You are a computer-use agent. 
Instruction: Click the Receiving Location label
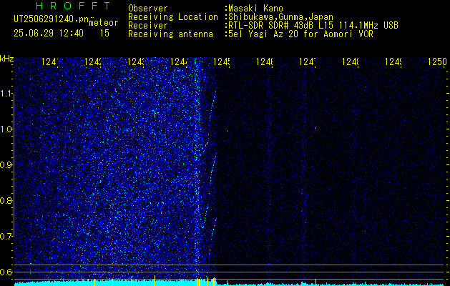coord(173,17)
